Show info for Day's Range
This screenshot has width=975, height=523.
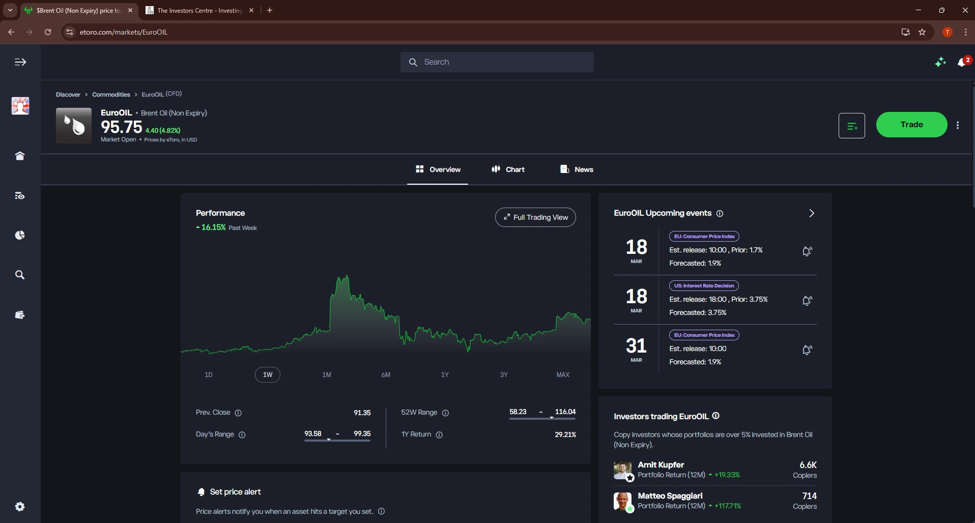point(242,435)
